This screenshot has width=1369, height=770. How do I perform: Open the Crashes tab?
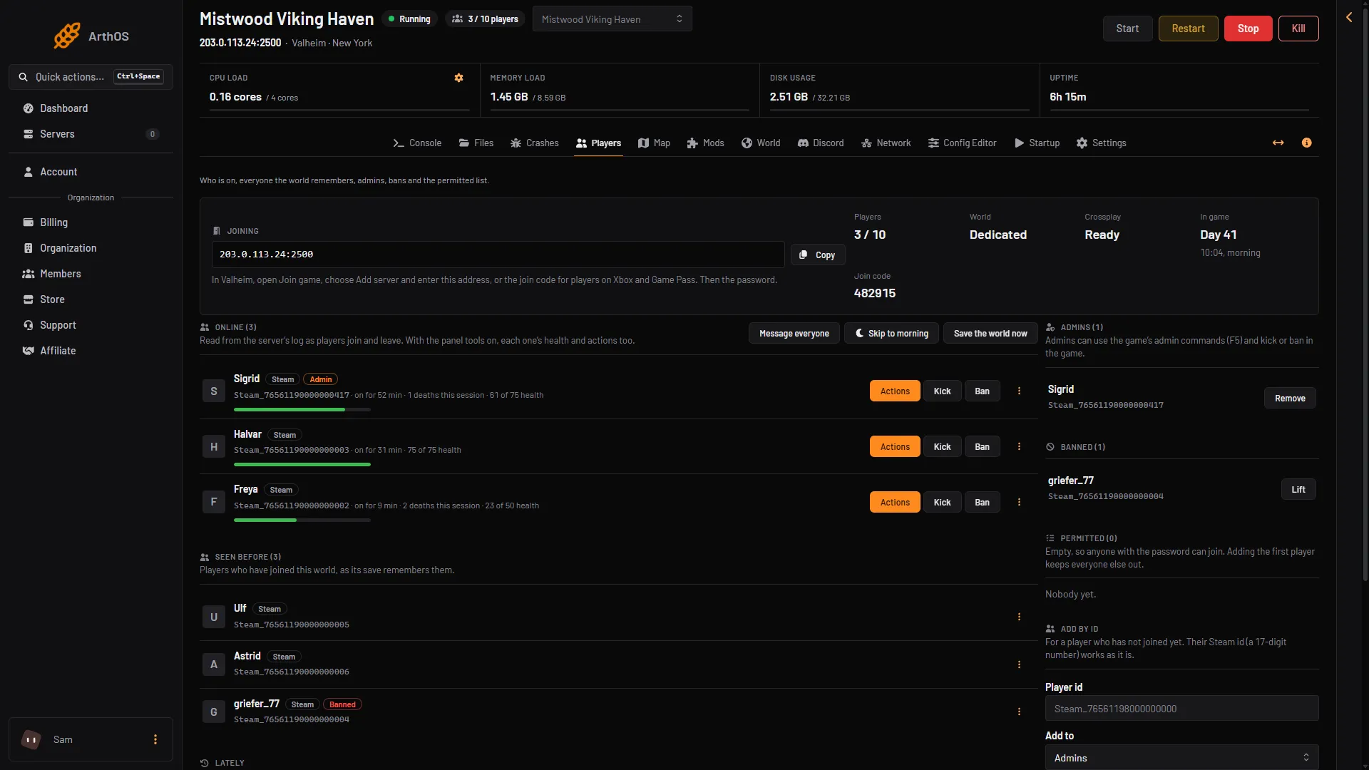pyautogui.click(x=534, y=143)
